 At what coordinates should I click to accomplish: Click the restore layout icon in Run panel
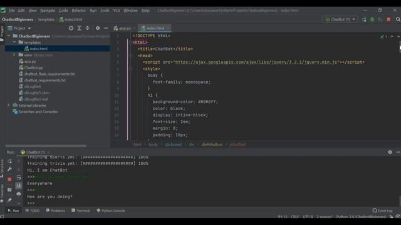tap(9, 190)
